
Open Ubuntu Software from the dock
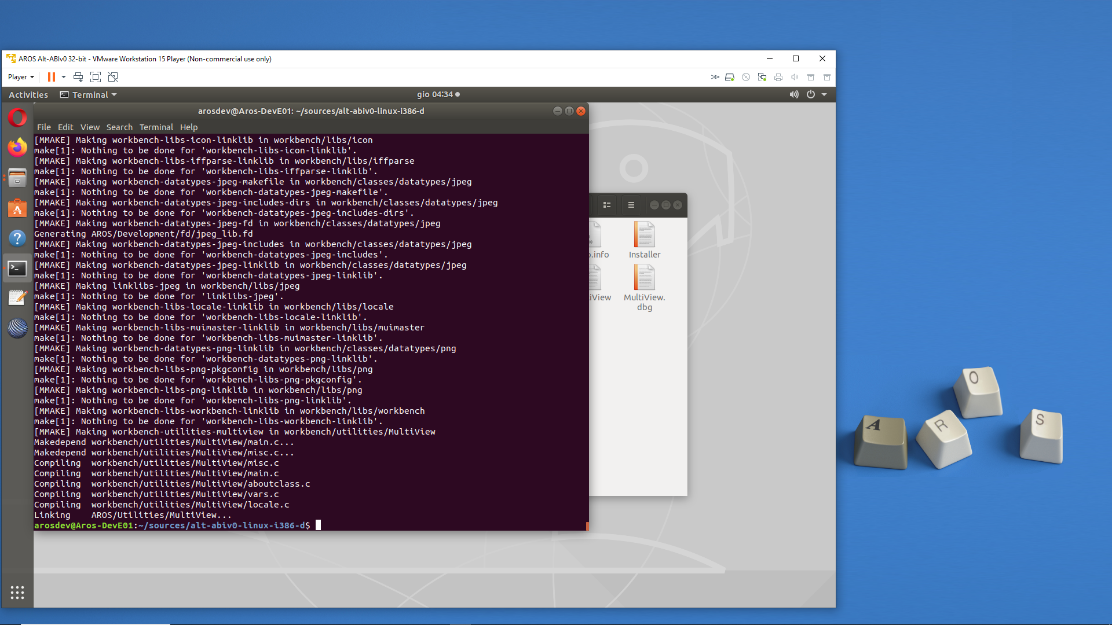[x=17, y=208]
